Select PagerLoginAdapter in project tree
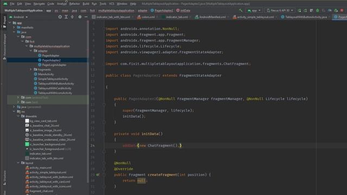Screen dimensions: 347x195 point(54,65)
